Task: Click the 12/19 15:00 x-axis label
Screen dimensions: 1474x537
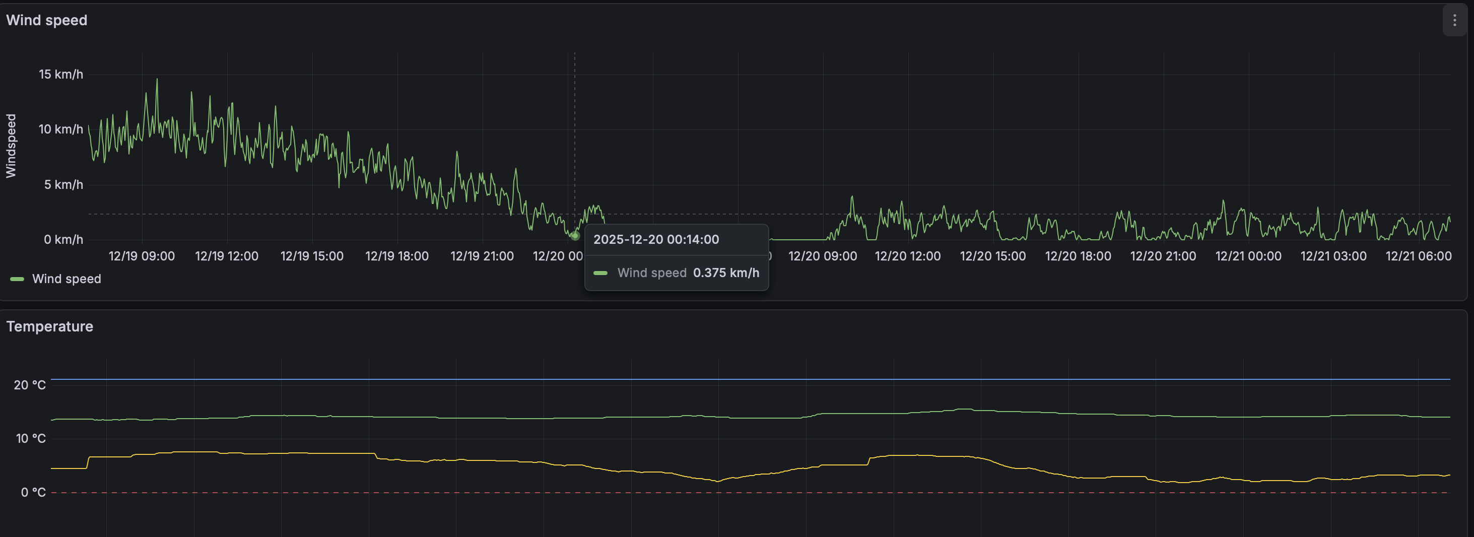Action: coord(312,256)
